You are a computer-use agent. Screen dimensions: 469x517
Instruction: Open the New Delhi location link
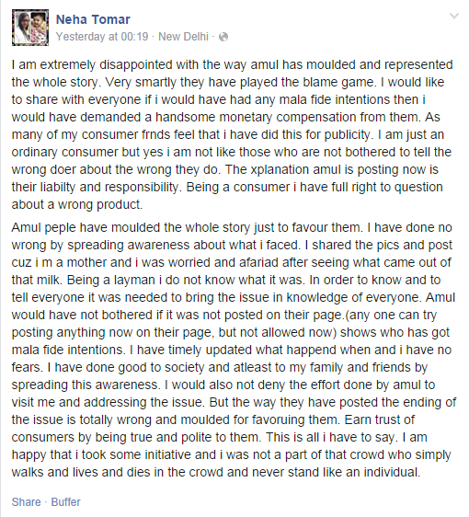[x=183, y=36]
